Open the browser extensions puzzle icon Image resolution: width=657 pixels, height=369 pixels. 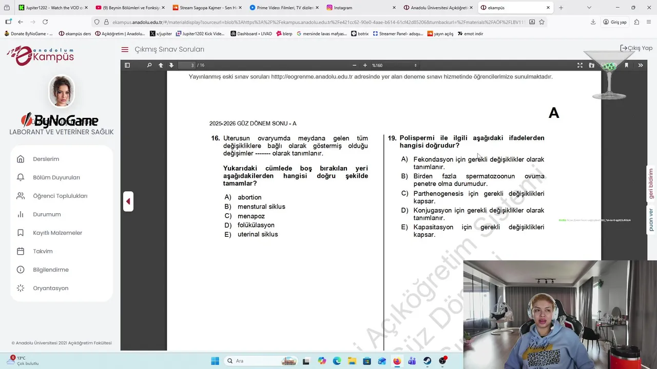[x=636, y=22]
